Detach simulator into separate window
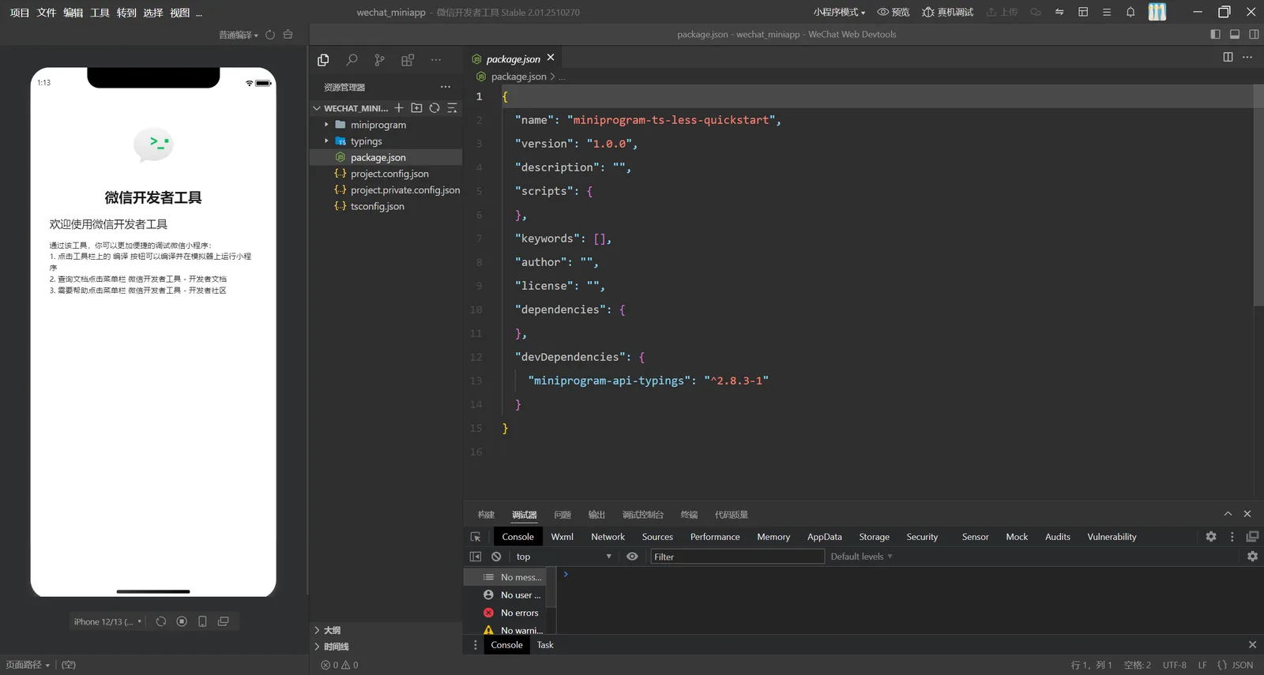The width and height of the screenshot is (1264, 675). coord(224,621)
